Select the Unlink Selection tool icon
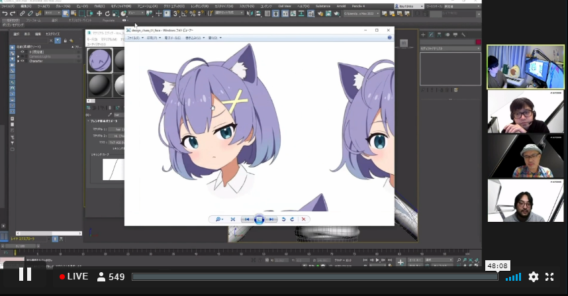Image resolution: width=568 pixels, height=296 pixels. click(30, 13)
